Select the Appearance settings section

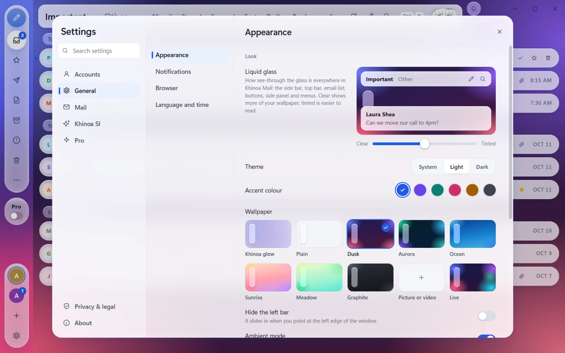190,55
